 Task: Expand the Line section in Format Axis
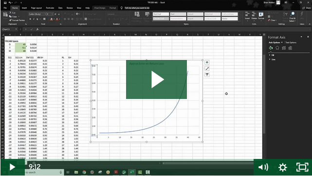tap(272, 59)
